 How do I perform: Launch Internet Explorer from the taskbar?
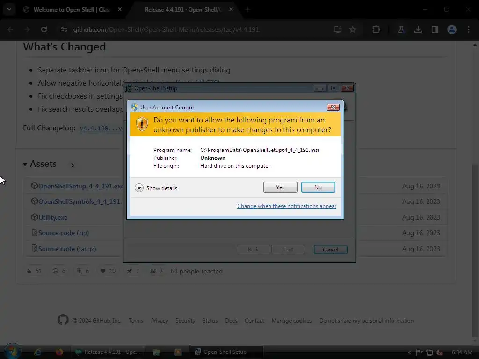37,352
